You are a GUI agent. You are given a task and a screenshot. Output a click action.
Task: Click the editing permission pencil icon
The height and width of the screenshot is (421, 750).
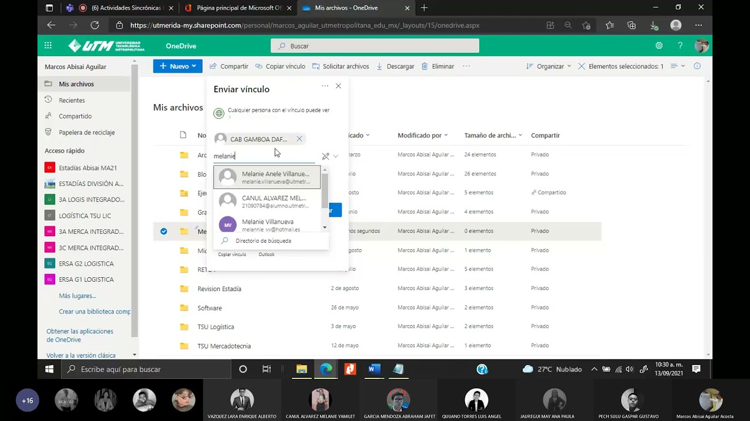click(326, 156)
